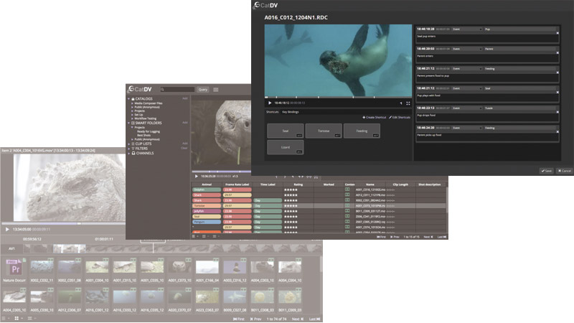Sort by Rating column header
Screen dimensions: 574x323
[x=298, y=184]
